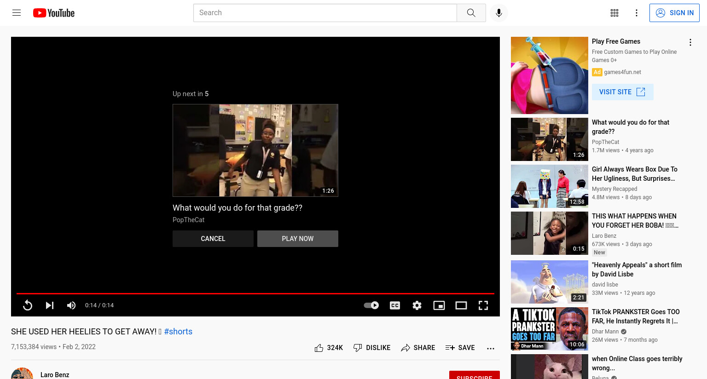707x379 pixels.
Task: Share this video
Action: (418, 348)
